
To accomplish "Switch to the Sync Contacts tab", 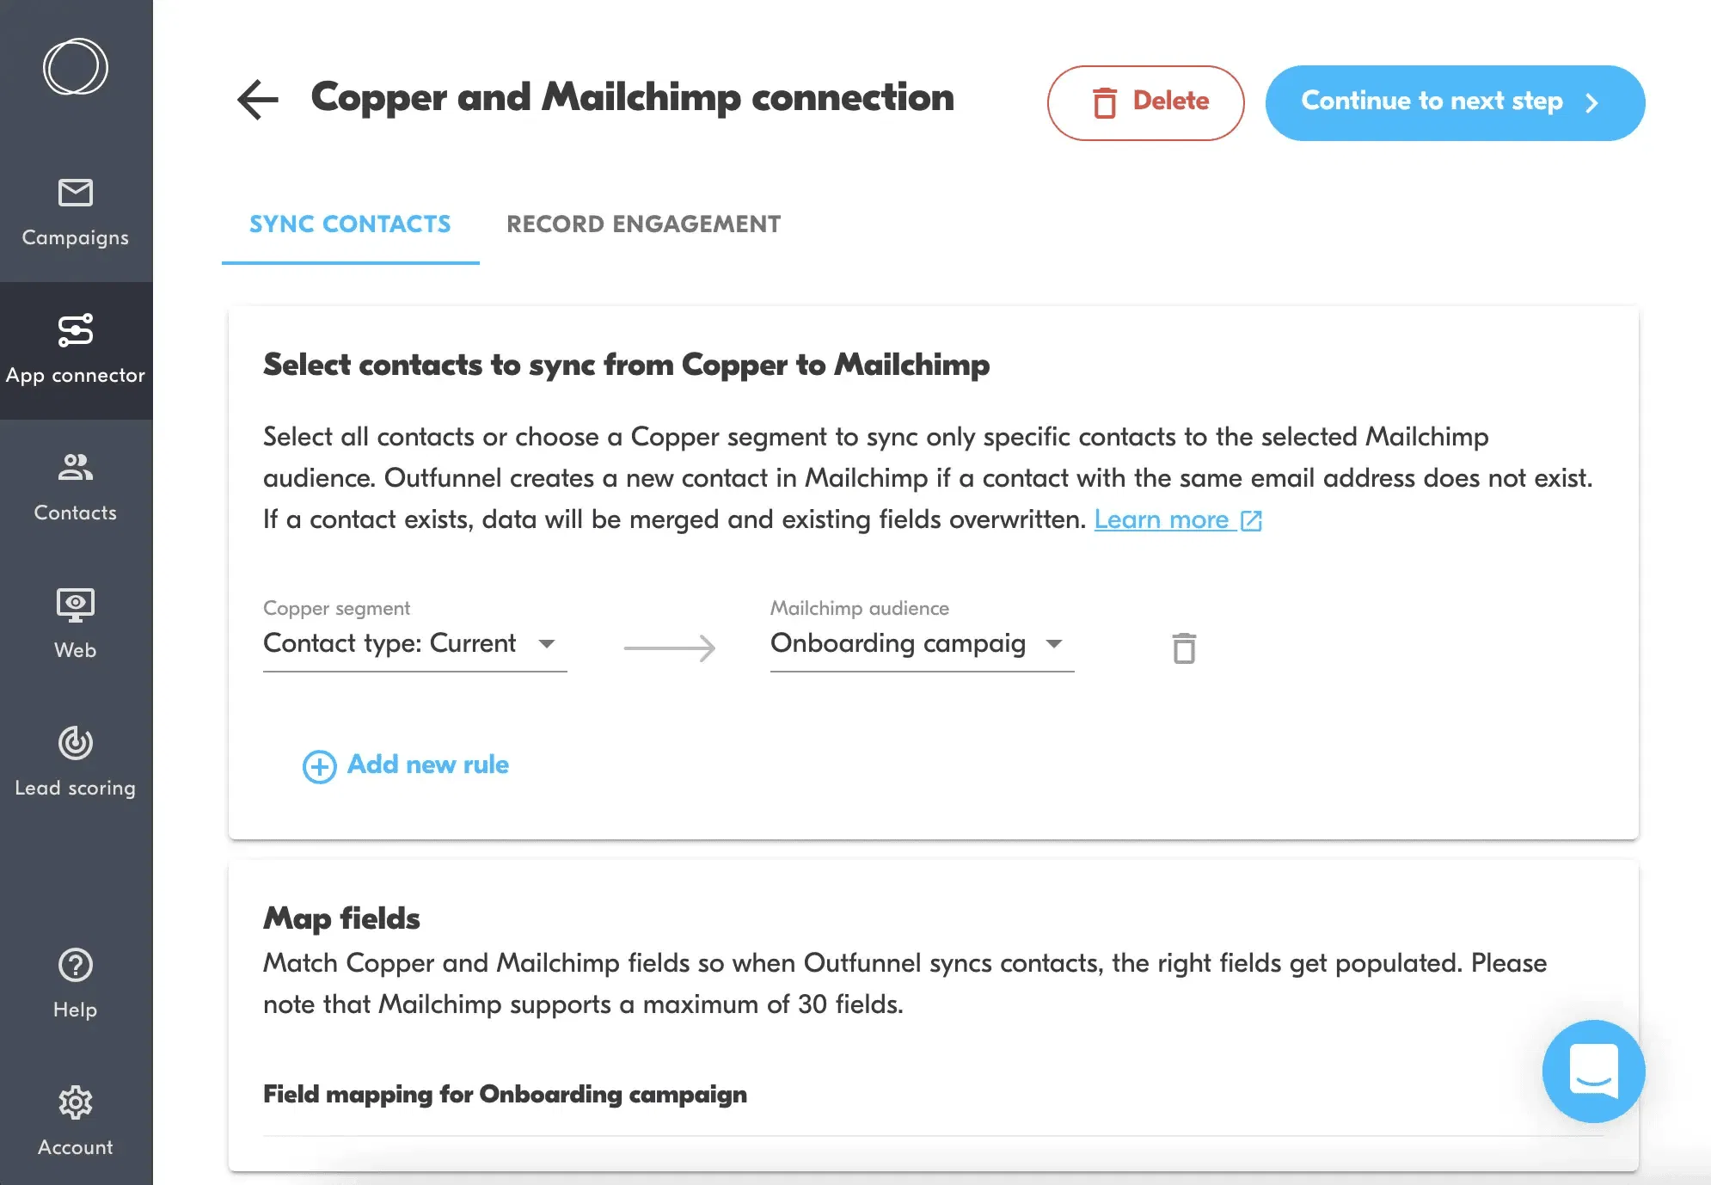I will click(x=350, y=224).
